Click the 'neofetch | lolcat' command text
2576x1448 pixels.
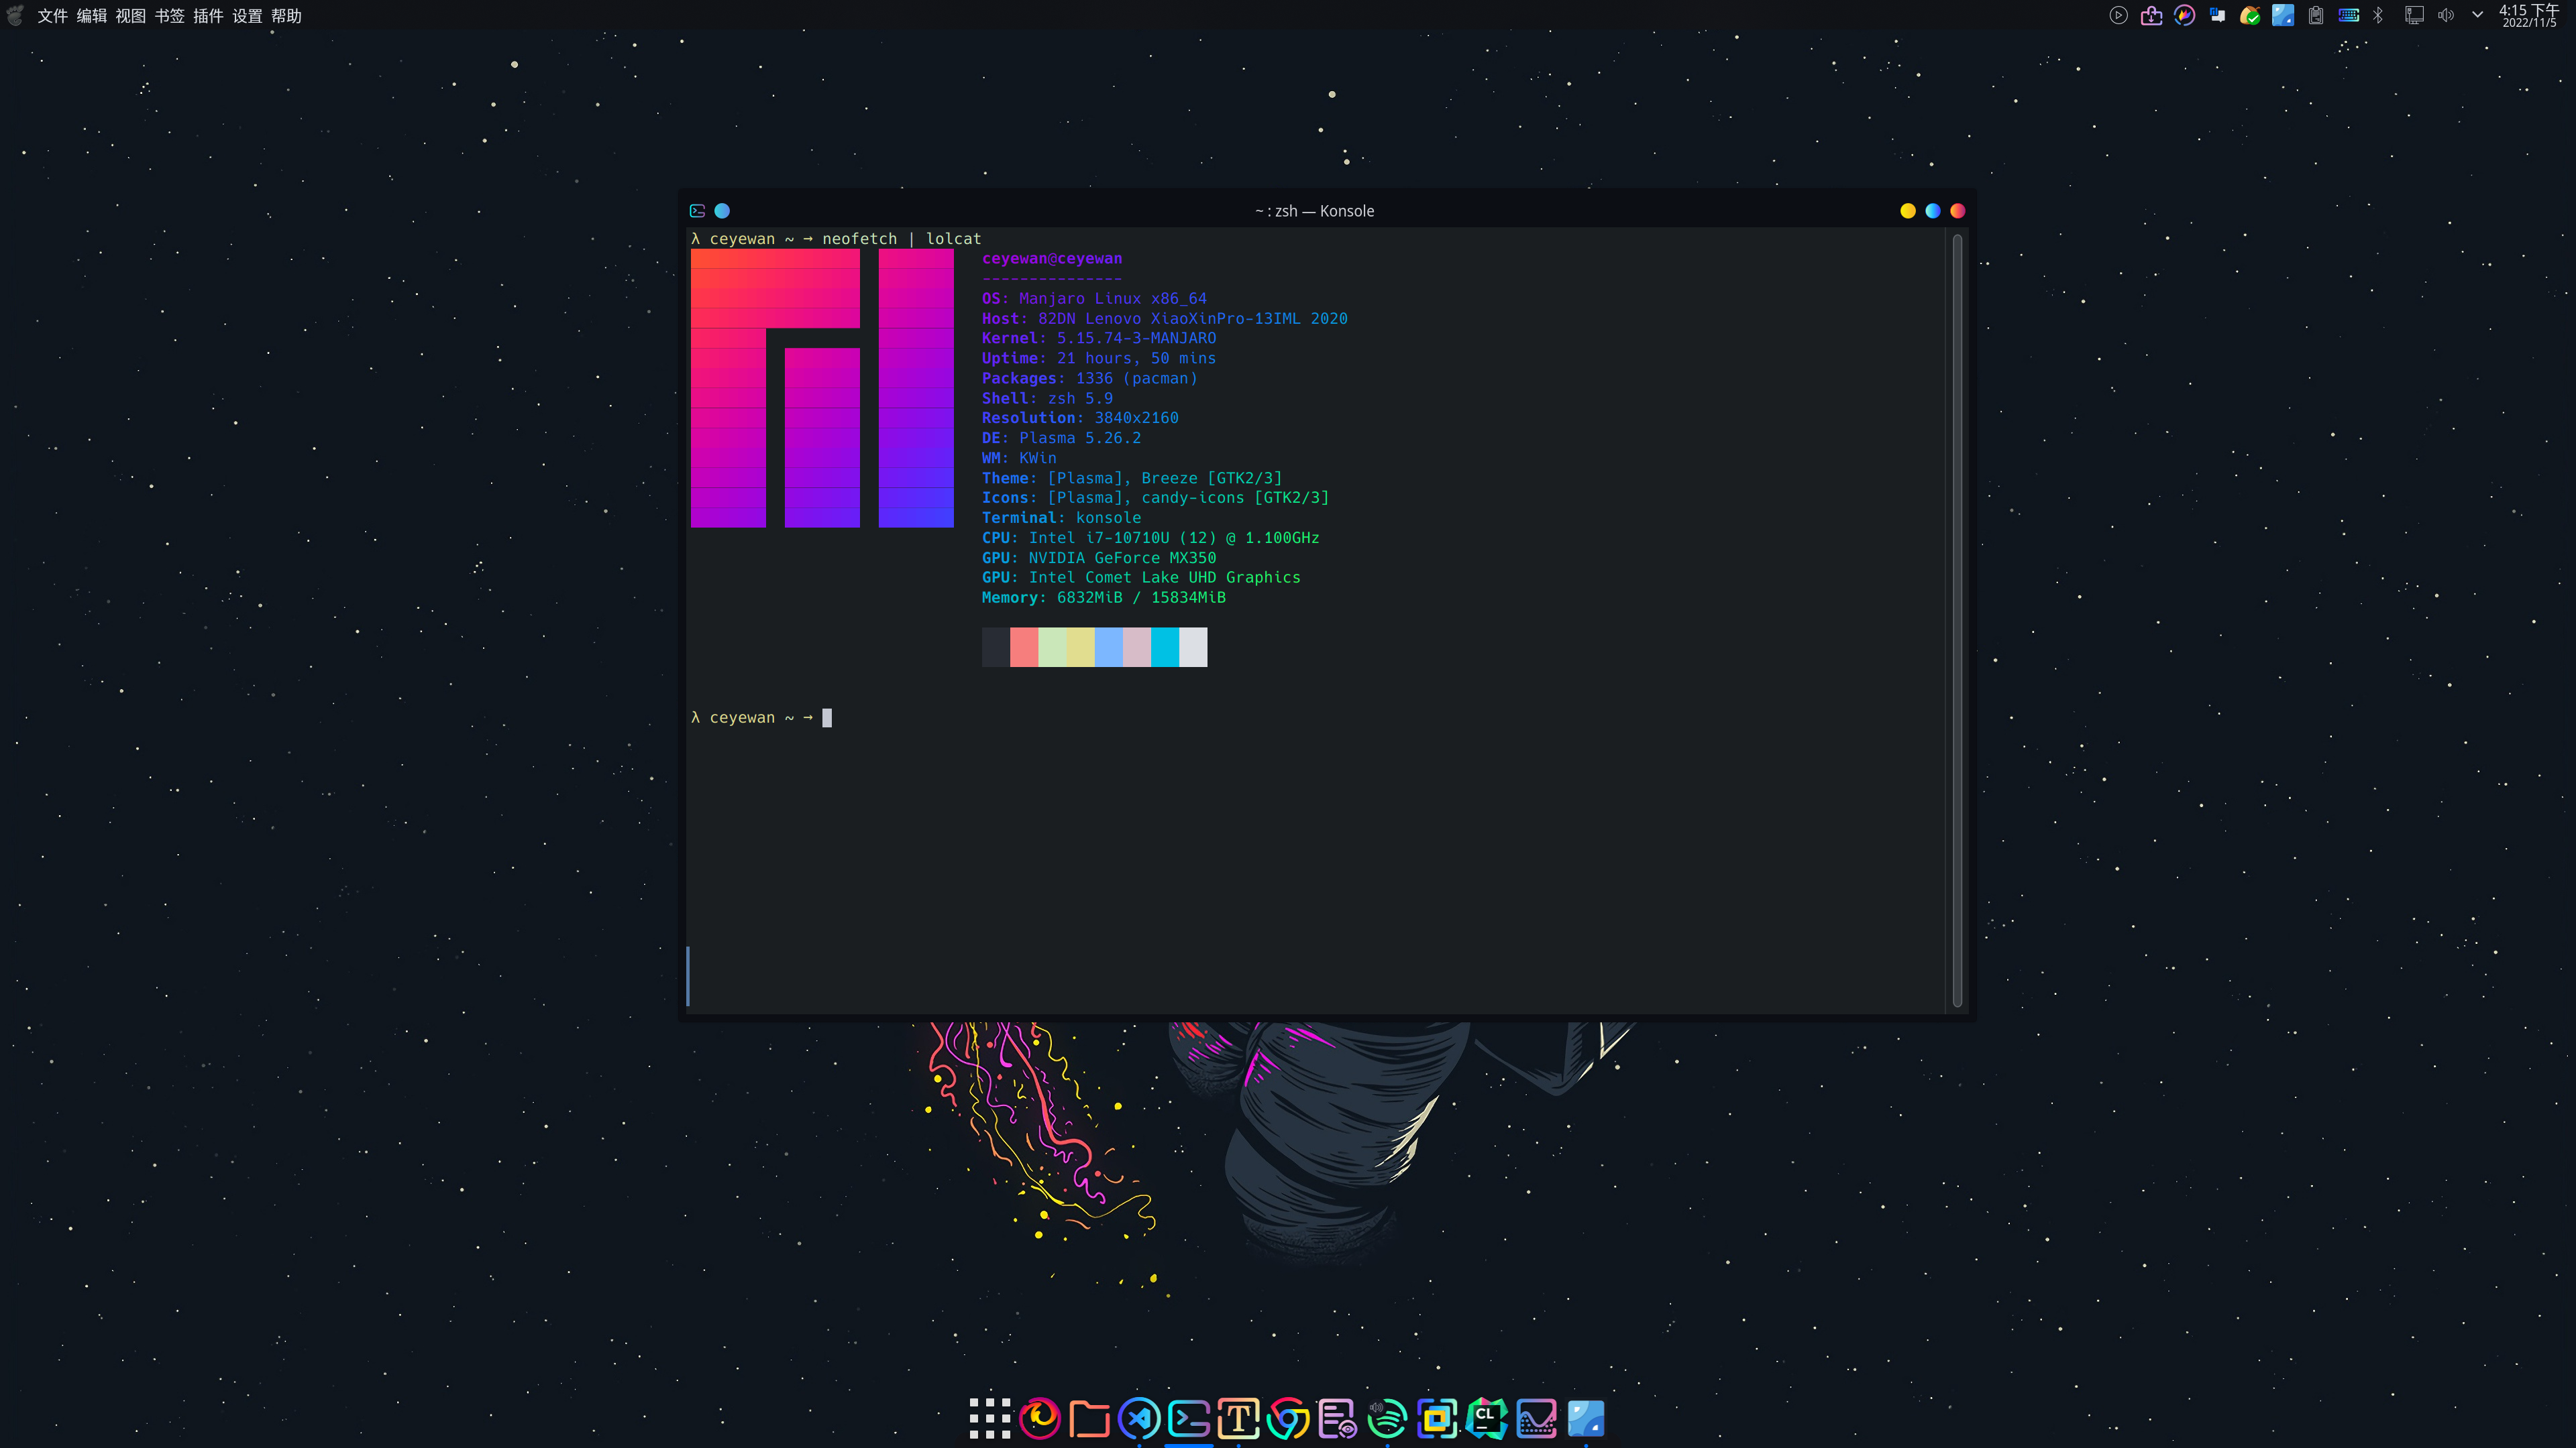click(x=901, y=239)
